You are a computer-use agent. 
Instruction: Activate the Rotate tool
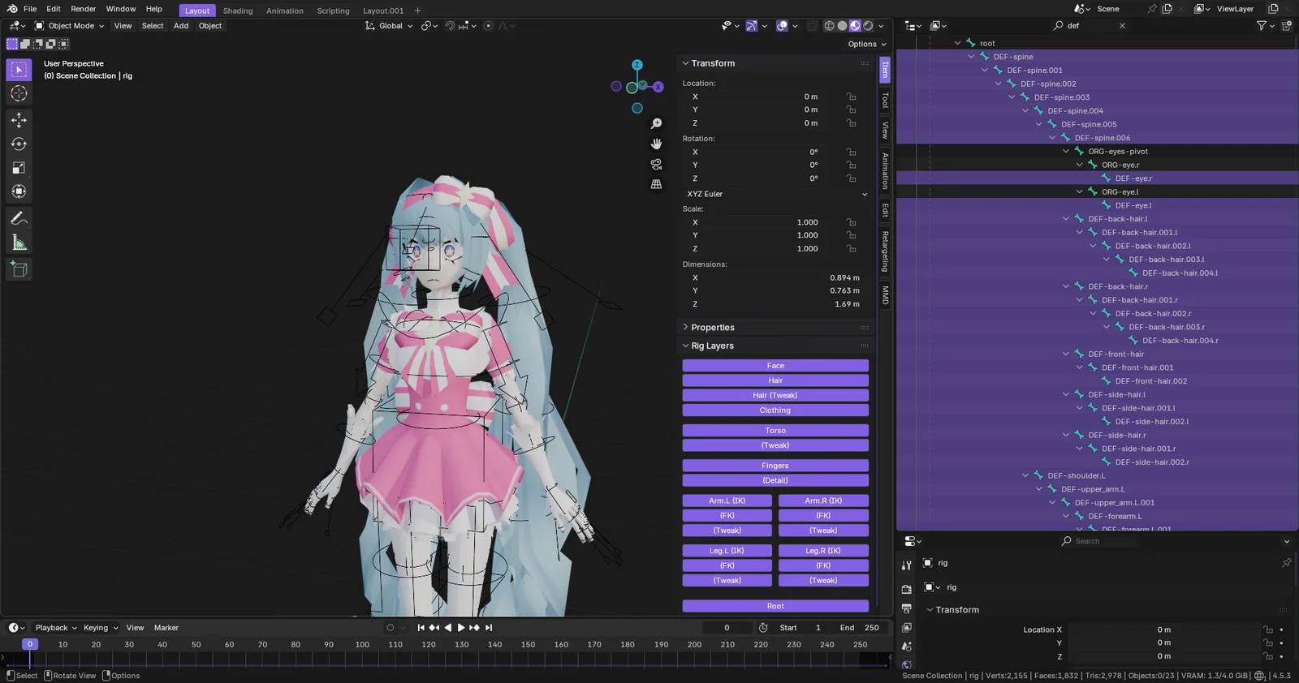coord(19,144)
